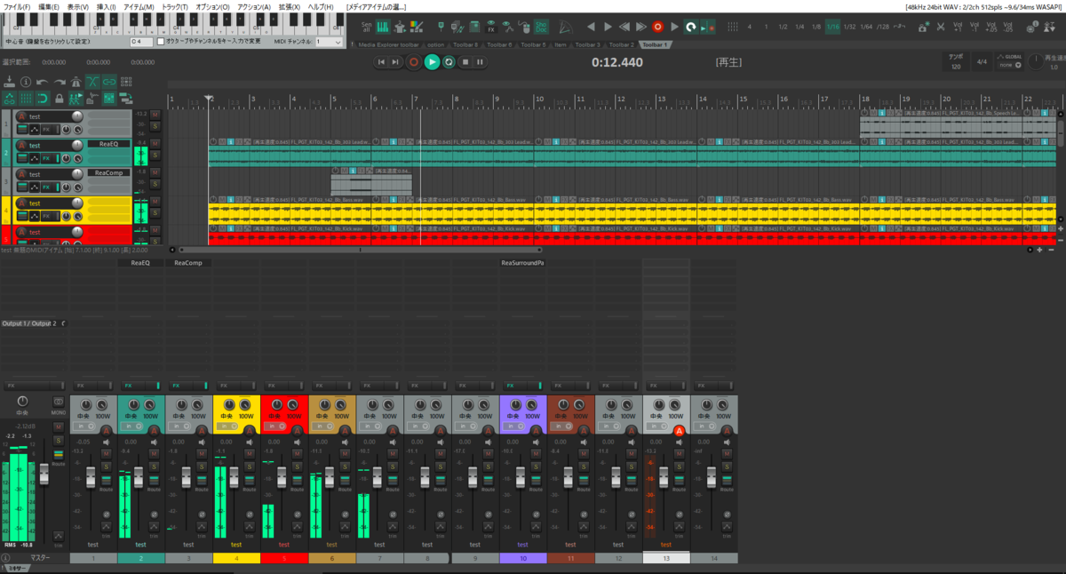Click mixer channel 4 volume fader
Image resolution: width=1066 pixels, height=574 pixels.
[235, 477]
